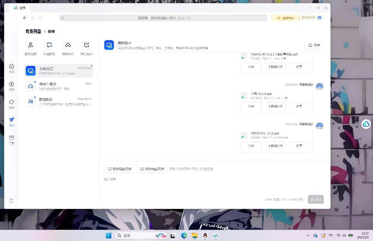The width and height of the screenshot is (373, 241).
Task: Open the my saved transfers cloud icon
Action: coord(68,45)
